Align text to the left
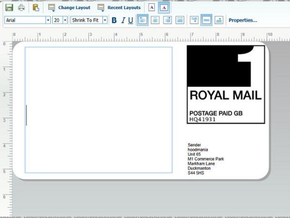 click(x=143, y=20)
